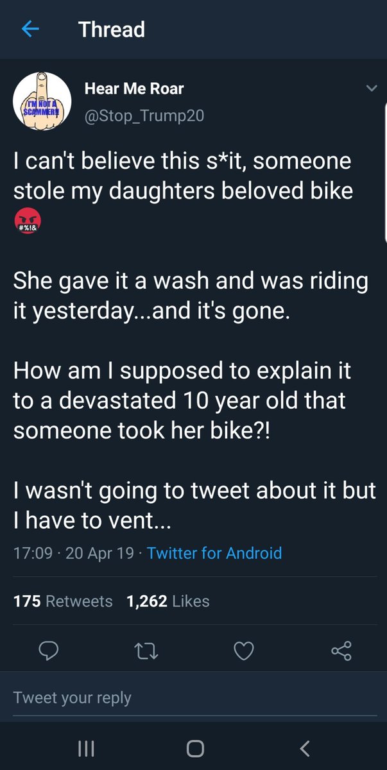View the 175 Retweets list
387x770 pixels.
63,601
